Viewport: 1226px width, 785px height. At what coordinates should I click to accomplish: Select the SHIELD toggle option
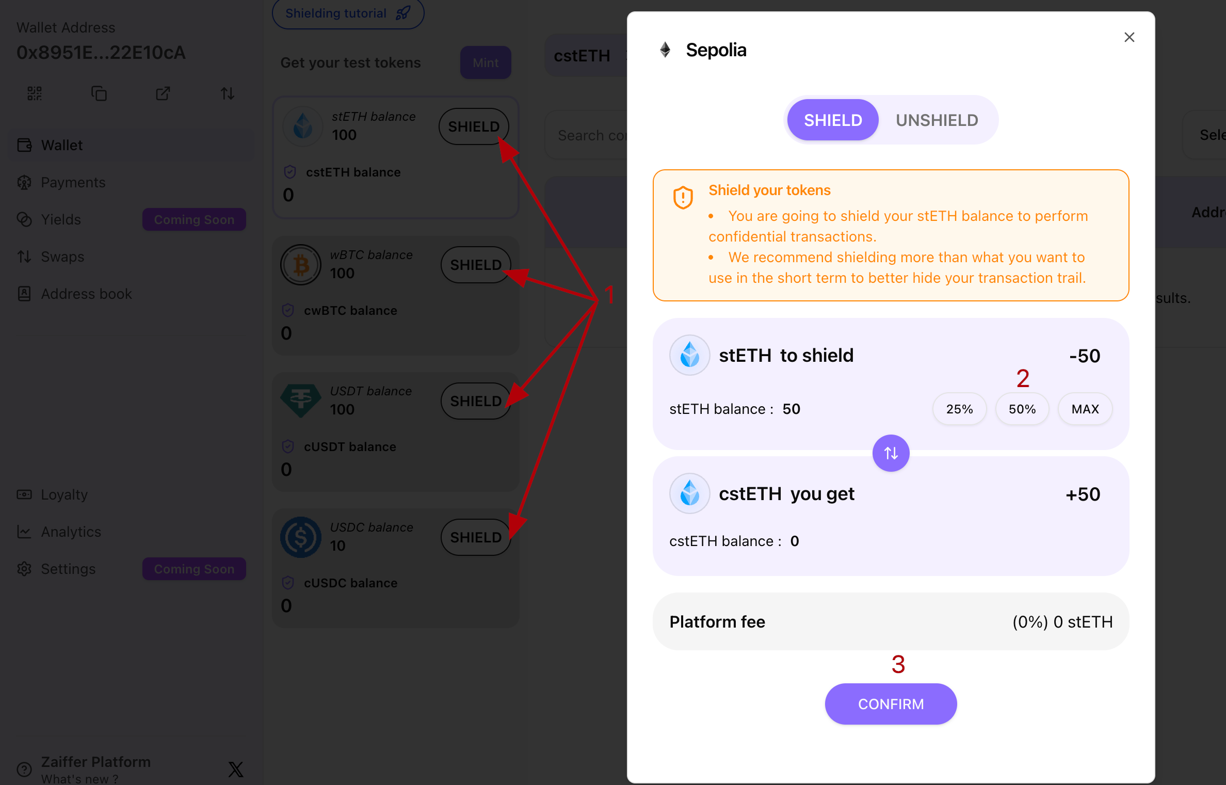click(833, 120)
